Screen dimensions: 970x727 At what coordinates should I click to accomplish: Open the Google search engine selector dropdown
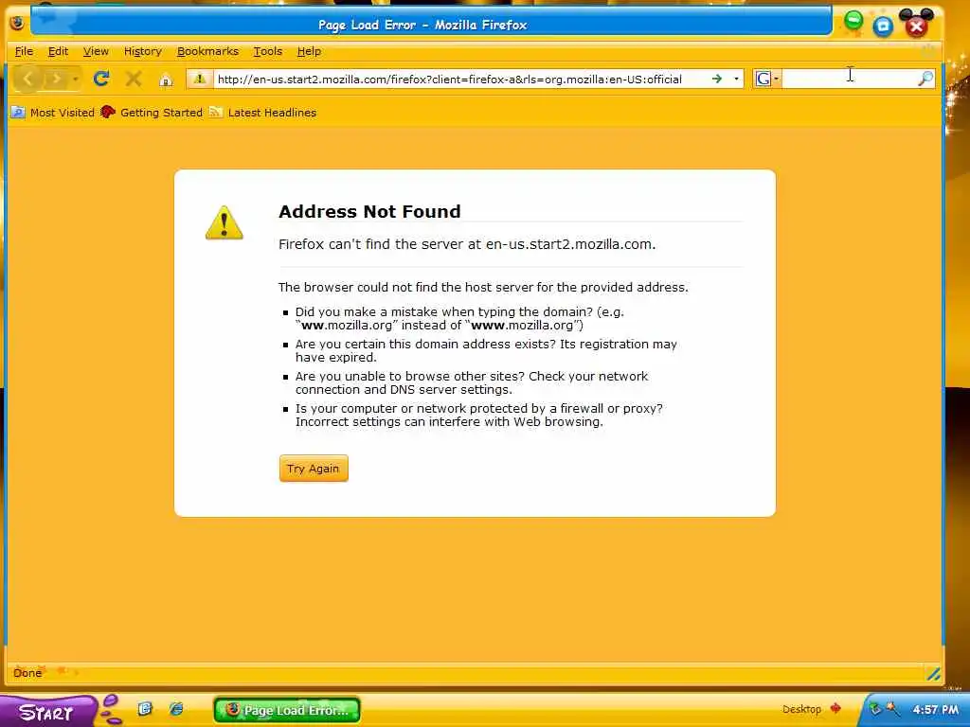click(x=767, y=79)
